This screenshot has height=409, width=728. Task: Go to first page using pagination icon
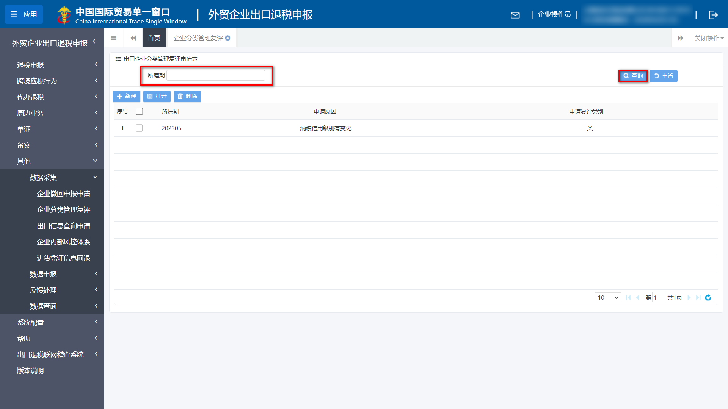[628, 298]
